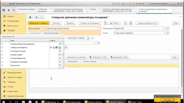Click the M+ button in title bar
Viewport: 184px width, 103px height.
click(x=140, y=4)
